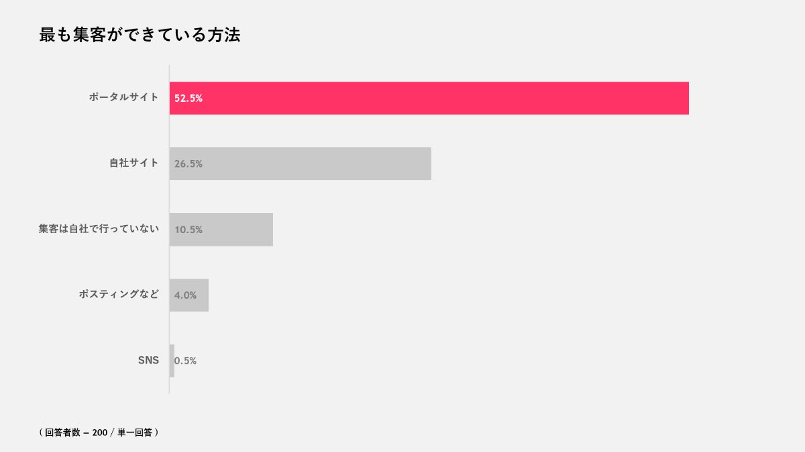Screen dimensions: 805x452
Task: Click the tiny SNS bar
Action: 172,360
